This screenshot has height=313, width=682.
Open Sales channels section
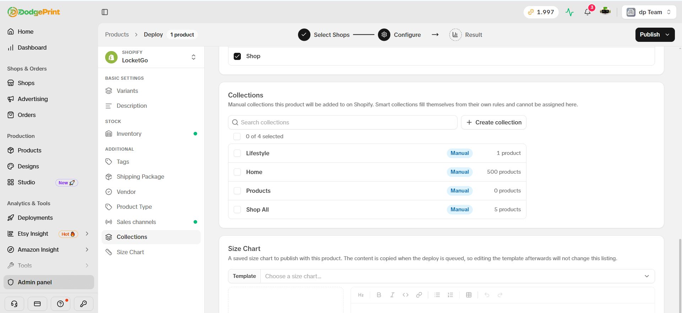(x=151, y=222)
